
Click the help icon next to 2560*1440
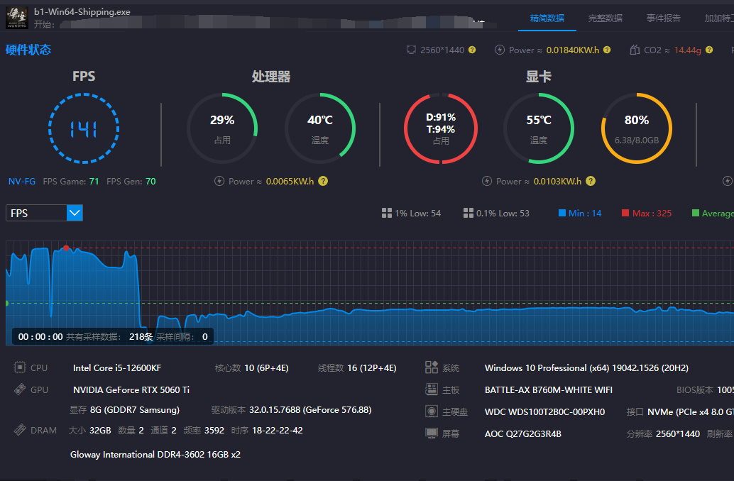pyautogui.click(x=472, y=50)
